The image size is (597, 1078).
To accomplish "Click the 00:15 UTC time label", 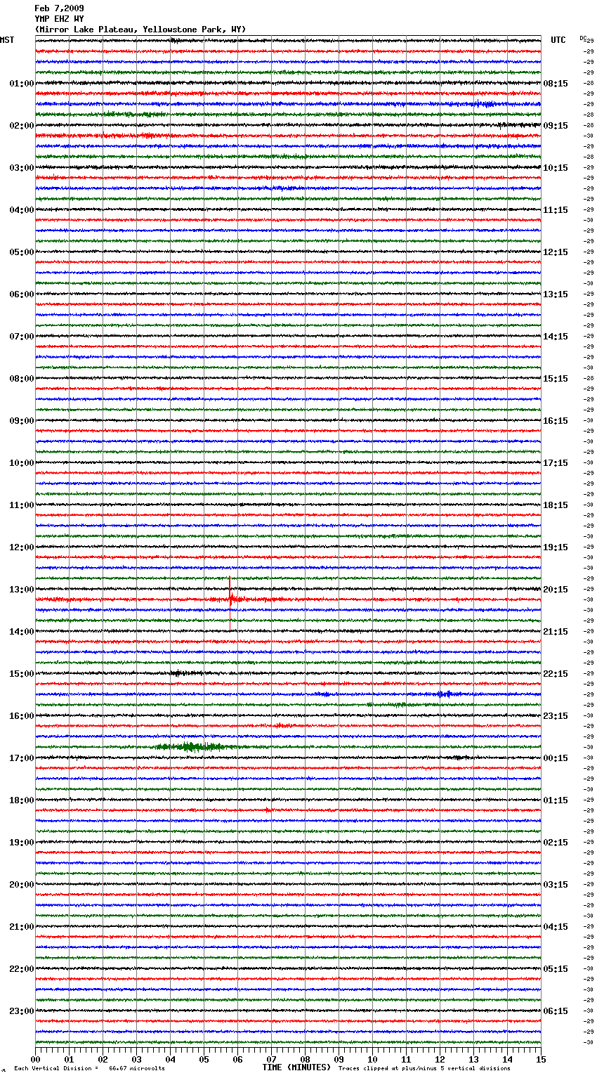I will coord(556,758).
